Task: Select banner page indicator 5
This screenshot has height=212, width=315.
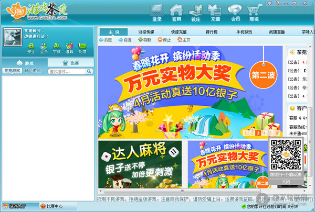Action: [x=270, y=133]
